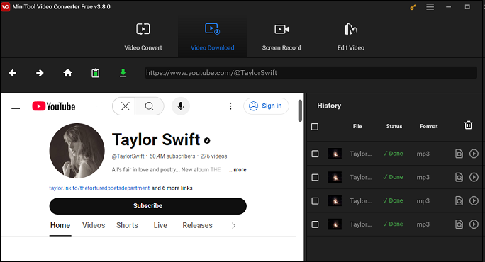The width and height of the screenshot is (485, 262).
Task: Check the first history row checkbox
Action: point(315,154)
